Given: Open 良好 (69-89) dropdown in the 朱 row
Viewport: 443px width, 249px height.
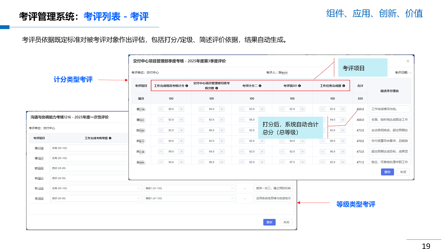Looking at the screenshot, I should [96, 198].
